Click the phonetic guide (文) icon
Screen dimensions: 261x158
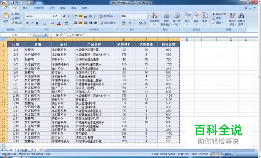click(x=67, y=23)
